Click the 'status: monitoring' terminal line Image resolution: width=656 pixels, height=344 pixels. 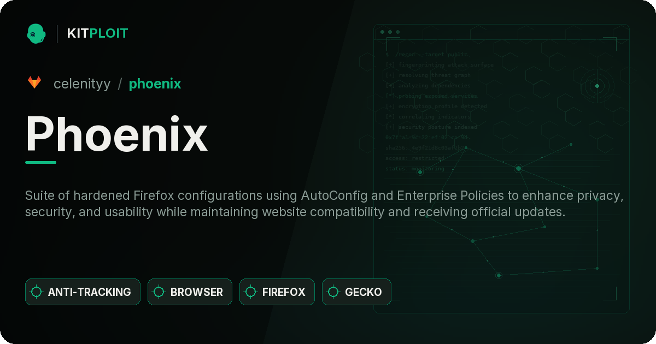tap(415, 169)
